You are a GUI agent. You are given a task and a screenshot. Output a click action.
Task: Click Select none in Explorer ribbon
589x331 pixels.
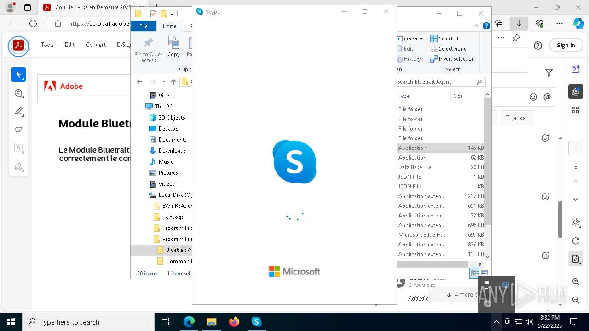point(449,49)
